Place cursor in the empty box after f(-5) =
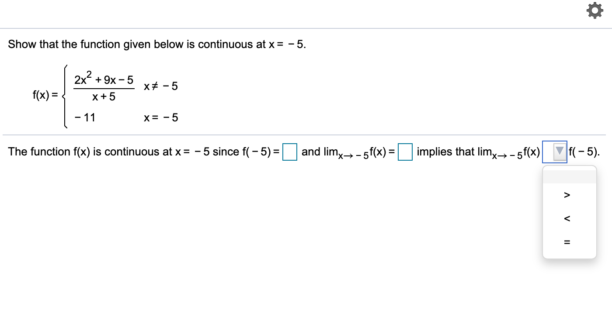Image resolution: width=612 pixels, height=317 pixels. (x=290, y=152)
